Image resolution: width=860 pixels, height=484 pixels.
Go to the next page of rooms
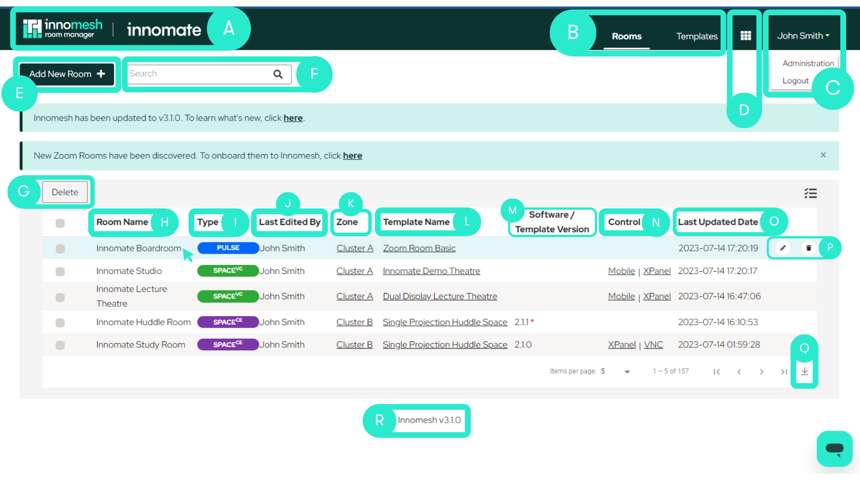(762, 372)
